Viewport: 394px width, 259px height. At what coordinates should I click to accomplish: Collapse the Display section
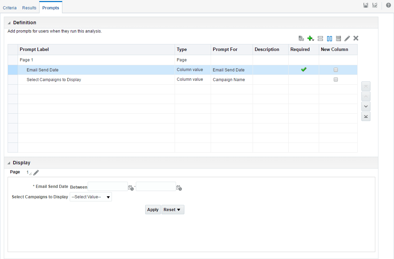pyautogui.click(x=9, y=163)
